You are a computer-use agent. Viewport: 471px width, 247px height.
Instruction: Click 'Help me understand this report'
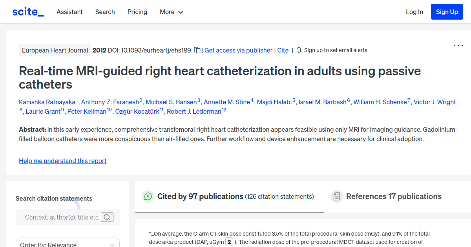tap(62, 161)
